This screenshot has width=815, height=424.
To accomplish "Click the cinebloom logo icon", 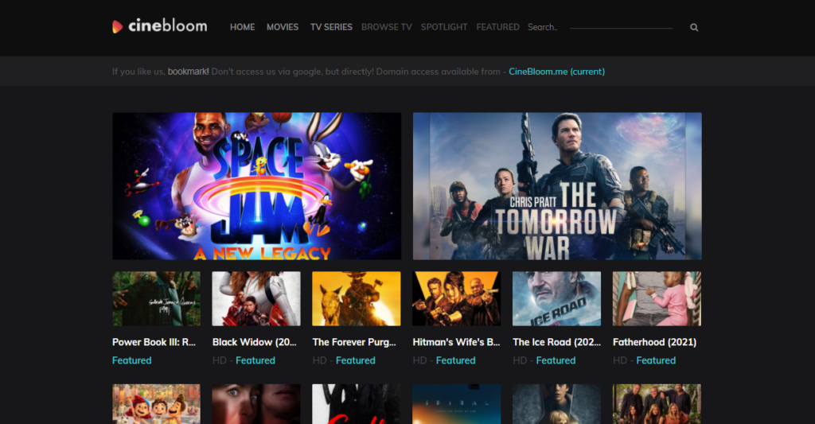I will tap(118, 26).
